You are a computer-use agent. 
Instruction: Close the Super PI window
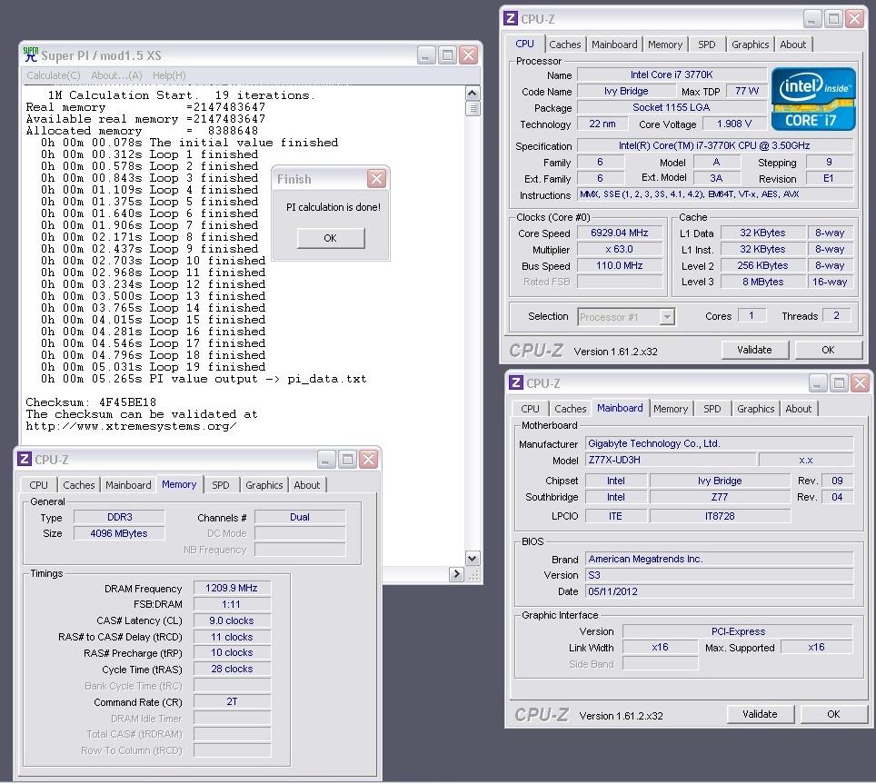[468, 55]
